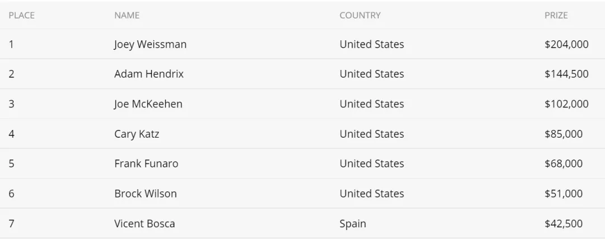The image size is (605, 239).
Task: Open Brock Wilson's name entry
Action: click(146, 194)
